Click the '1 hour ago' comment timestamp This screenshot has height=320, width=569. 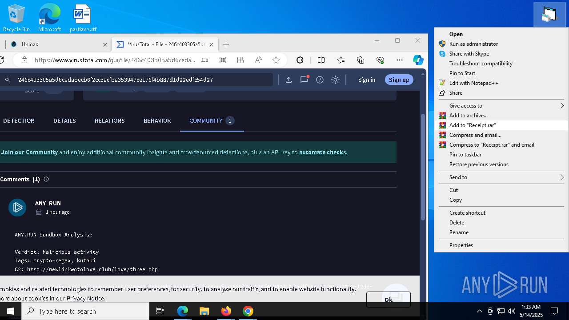coord(57,212)
